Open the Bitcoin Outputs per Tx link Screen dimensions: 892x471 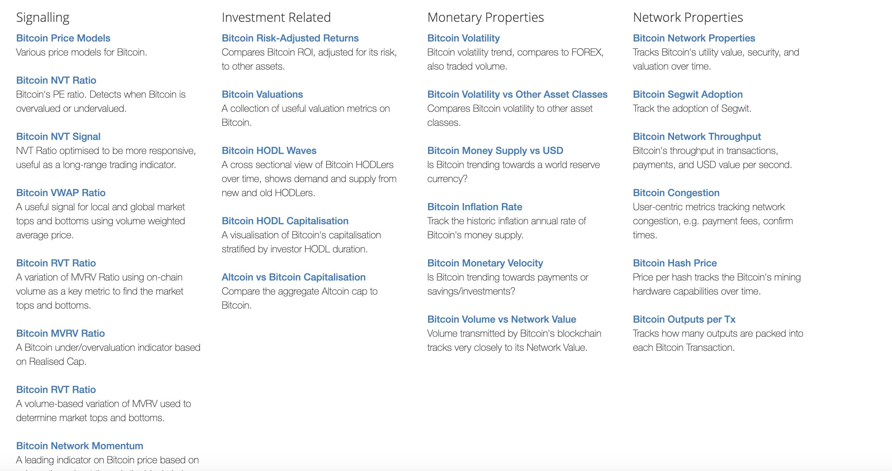[684, 319]
